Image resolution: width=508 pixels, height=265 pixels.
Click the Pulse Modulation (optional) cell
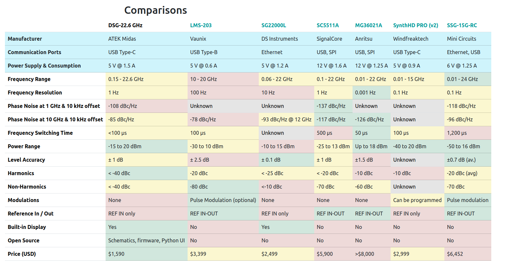point(223,200)
